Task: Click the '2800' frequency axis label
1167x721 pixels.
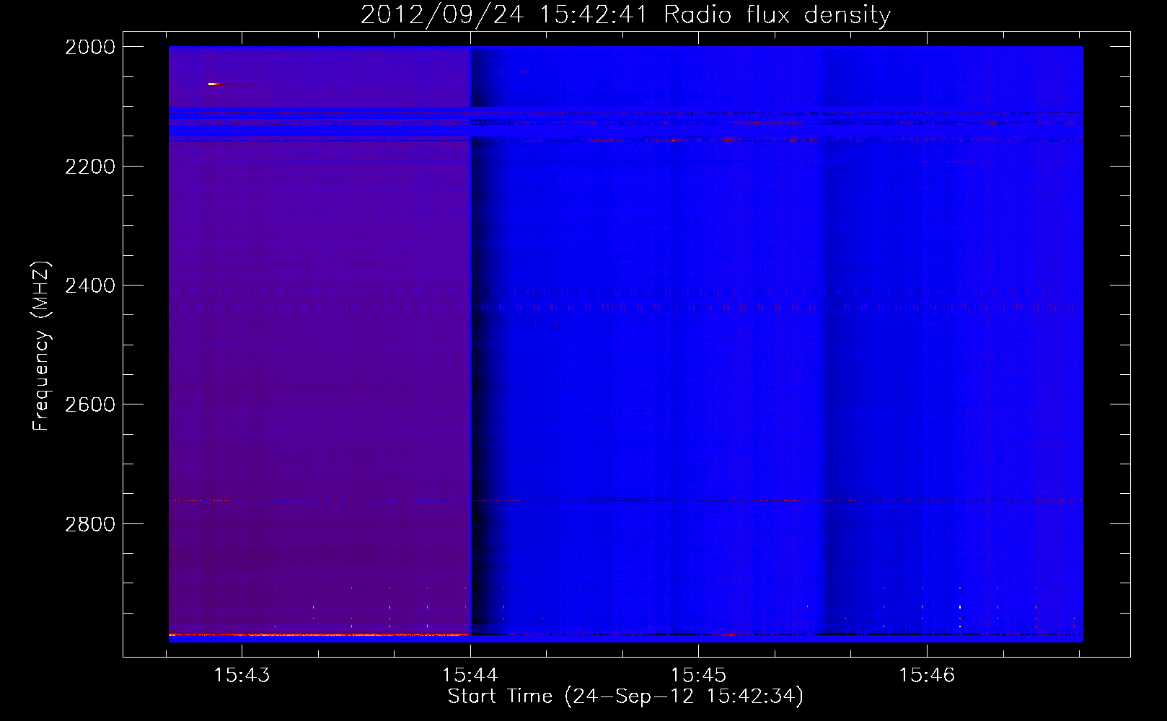Action: (90, 524)
